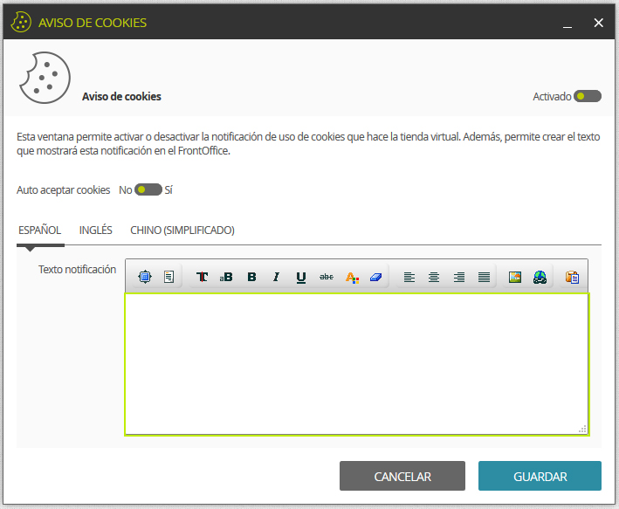Insert an image via toolbar icon
This screenshot has width=619, height=509.
pos(515,278)
